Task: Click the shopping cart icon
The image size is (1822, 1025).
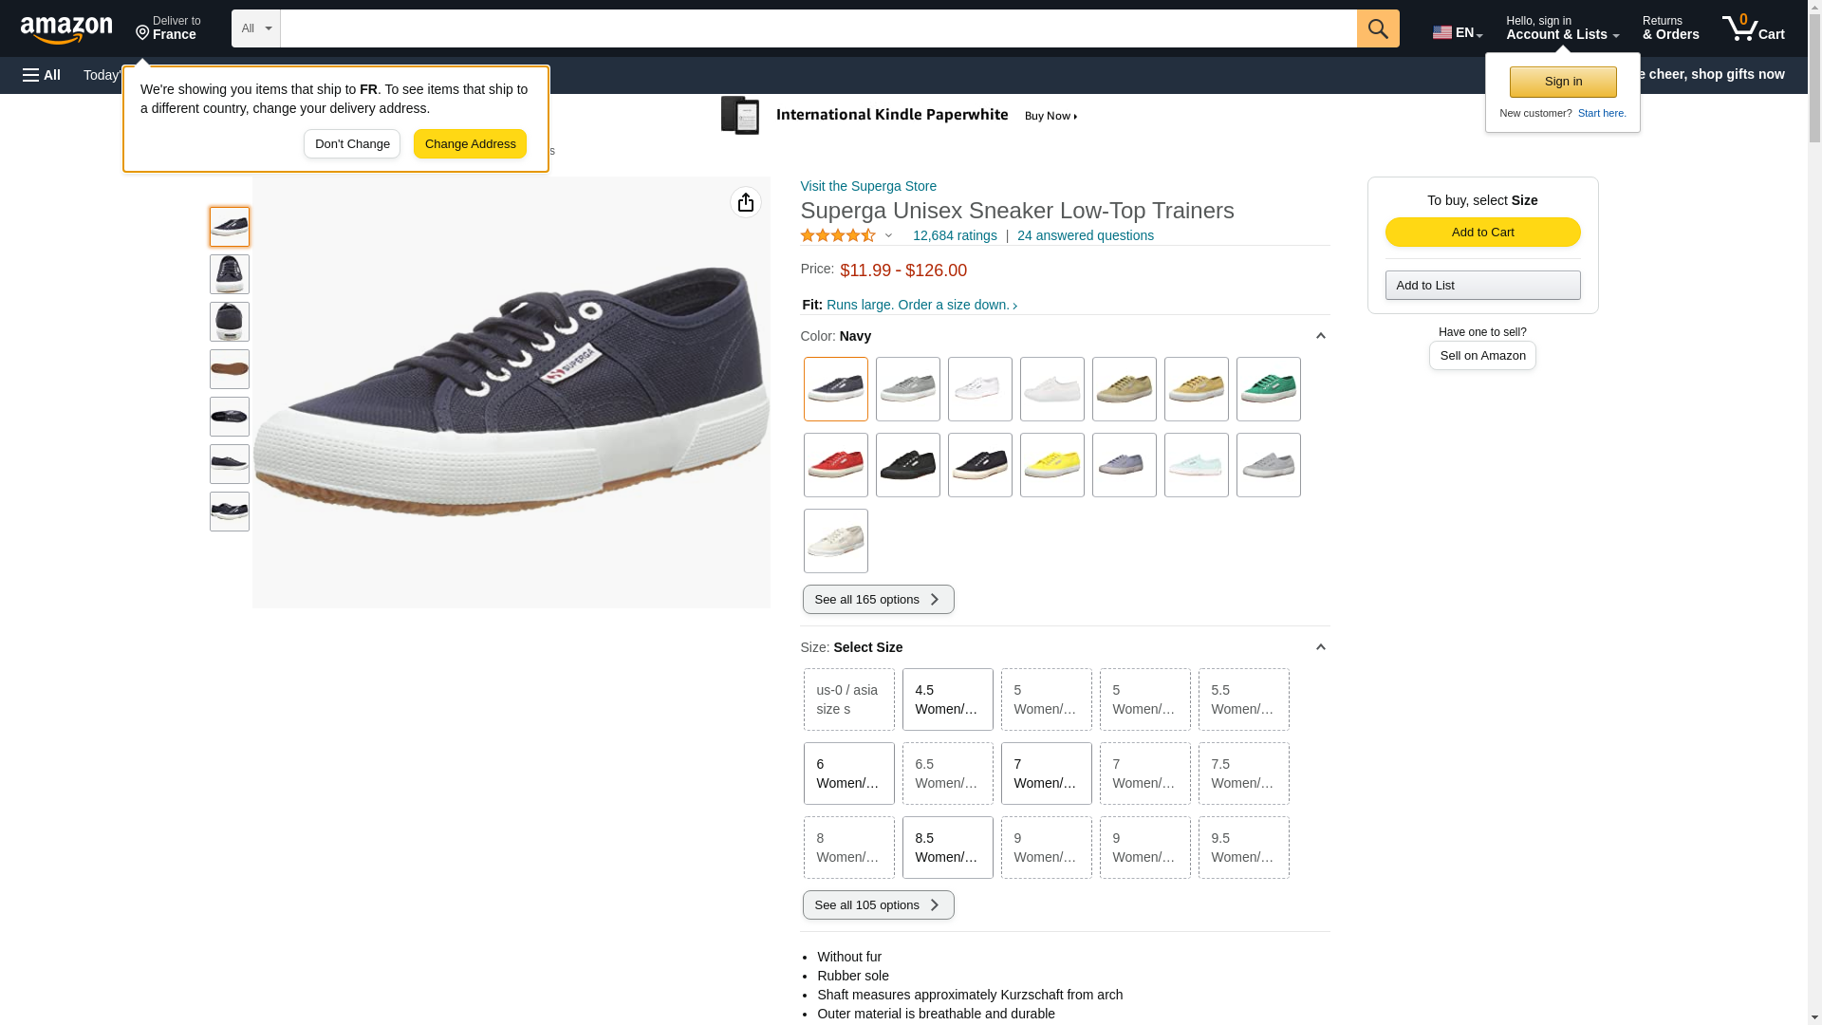Action: click(1754, 28)
